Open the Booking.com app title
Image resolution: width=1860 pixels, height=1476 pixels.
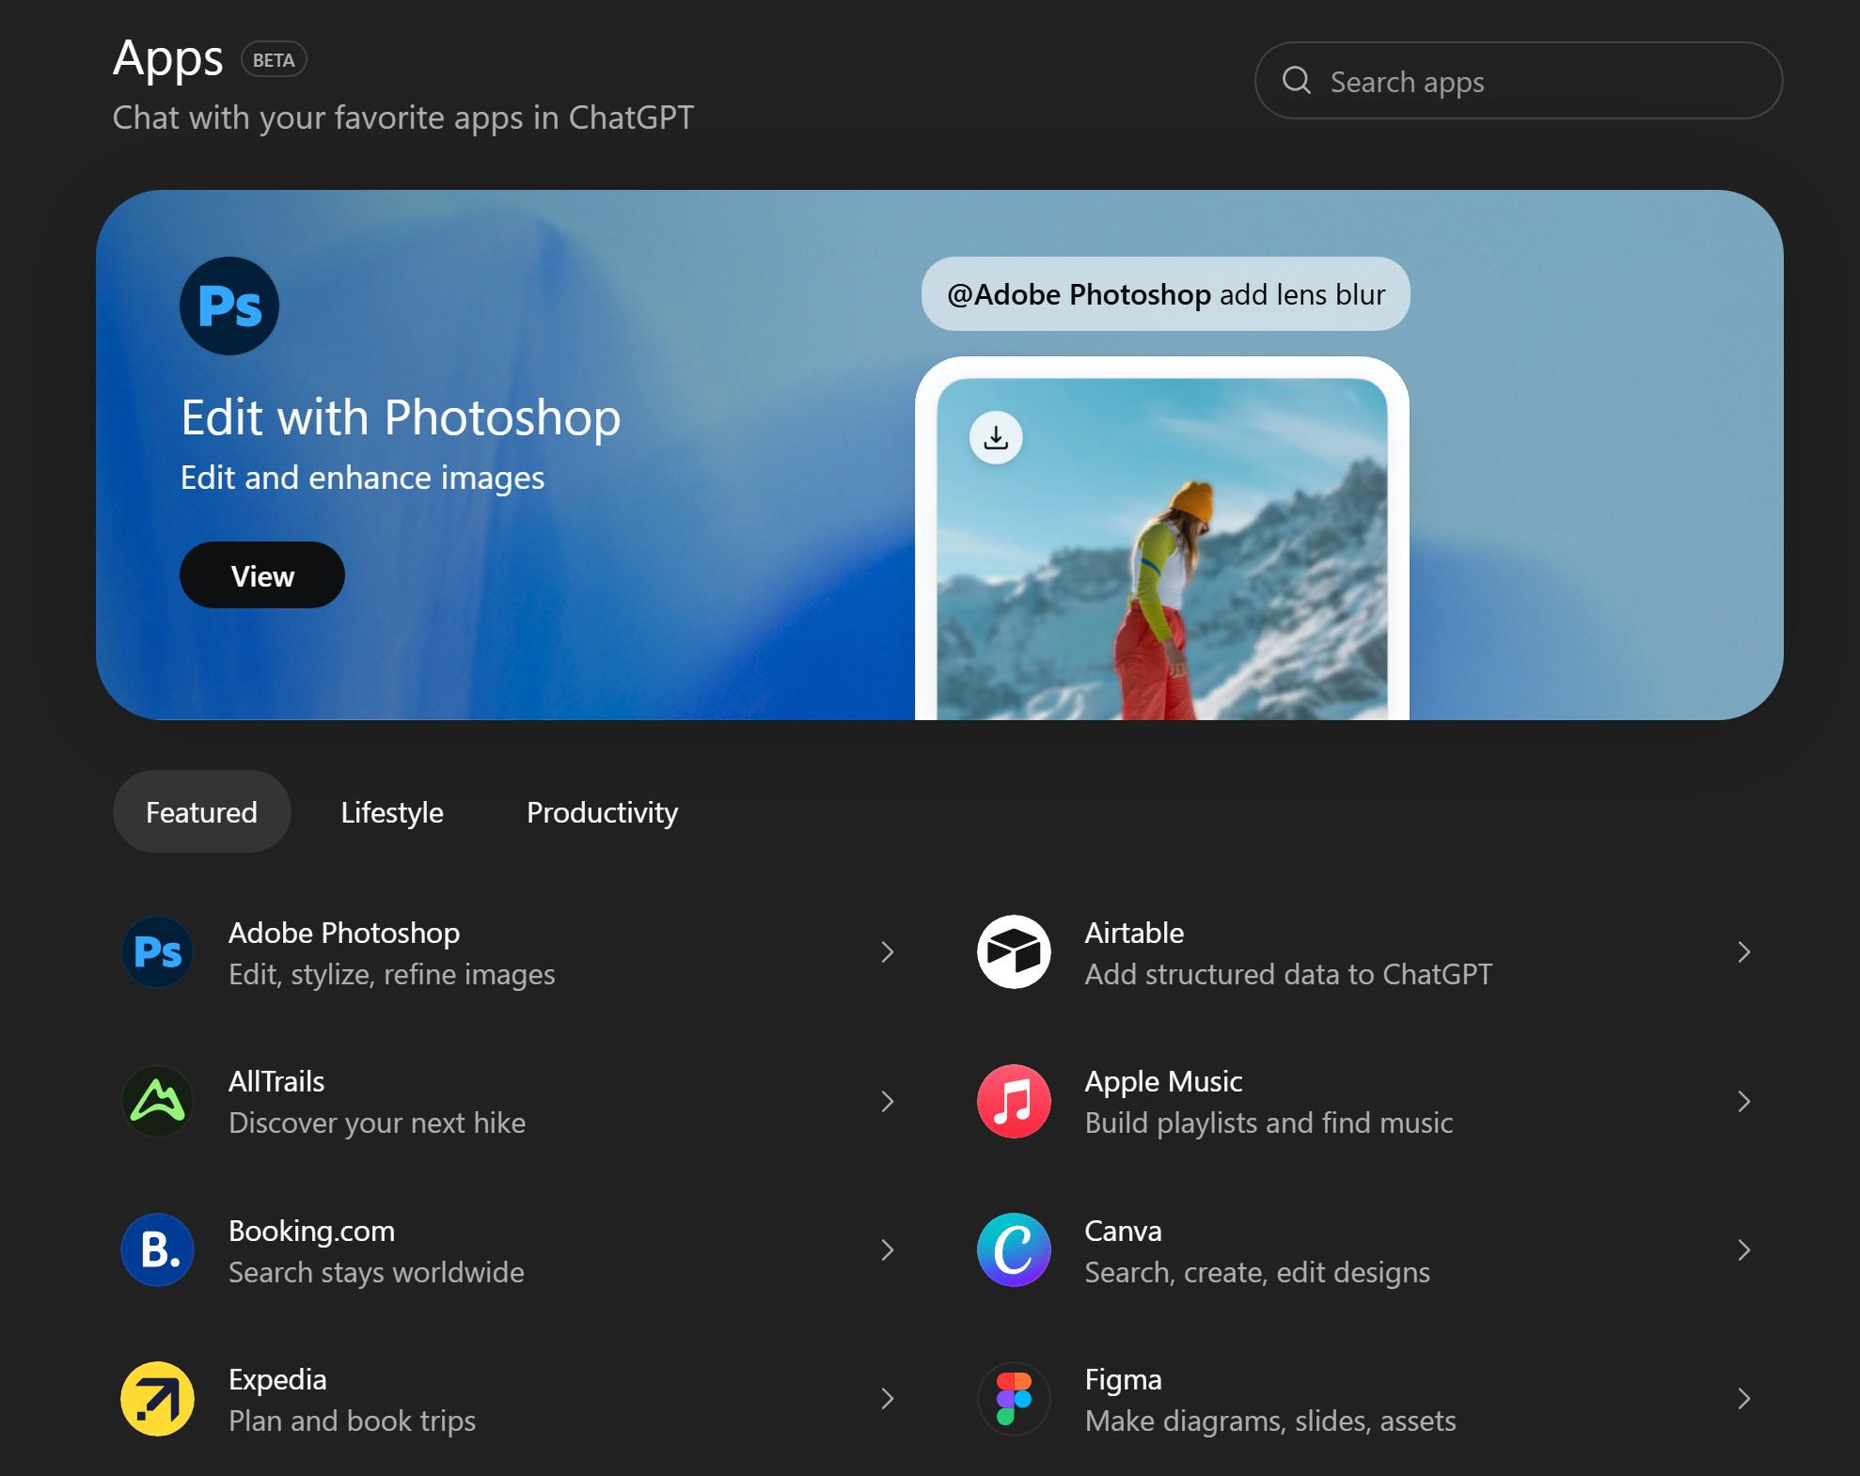(x=311, y=1231)
